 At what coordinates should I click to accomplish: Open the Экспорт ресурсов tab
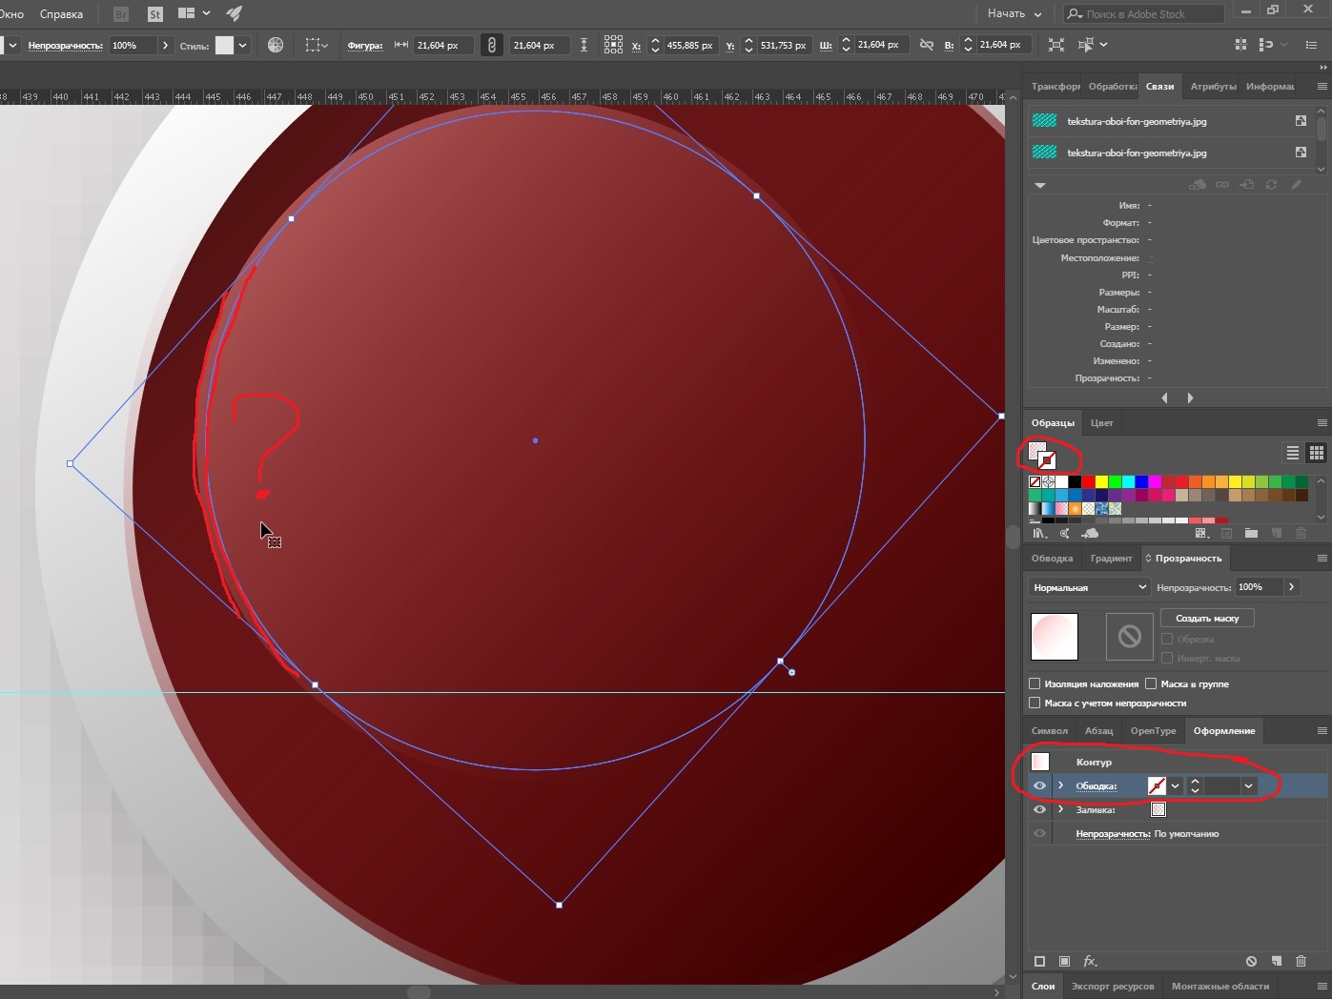1112,986
